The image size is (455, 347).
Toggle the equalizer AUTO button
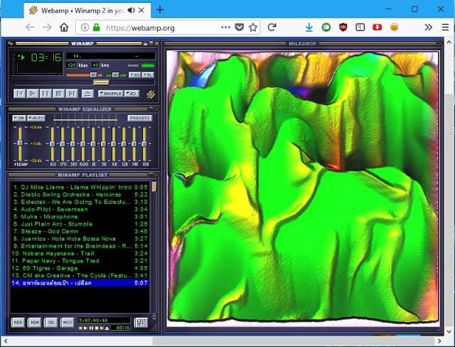36,119
